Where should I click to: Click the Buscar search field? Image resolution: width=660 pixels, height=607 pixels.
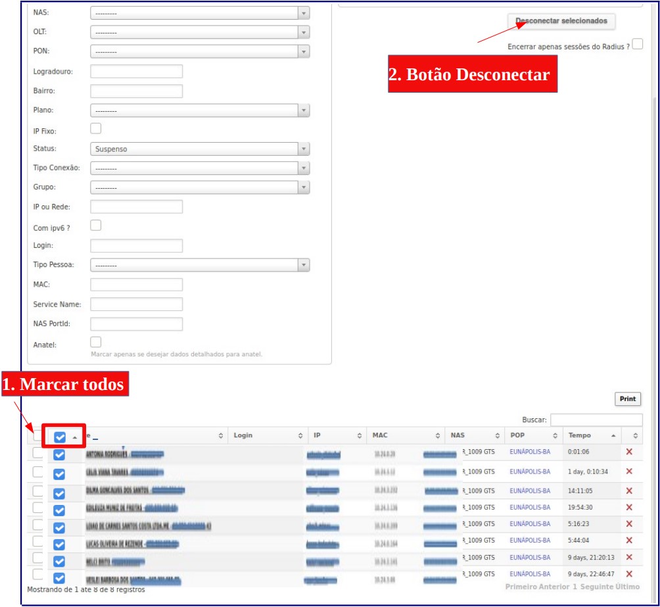tap(596, 420)
